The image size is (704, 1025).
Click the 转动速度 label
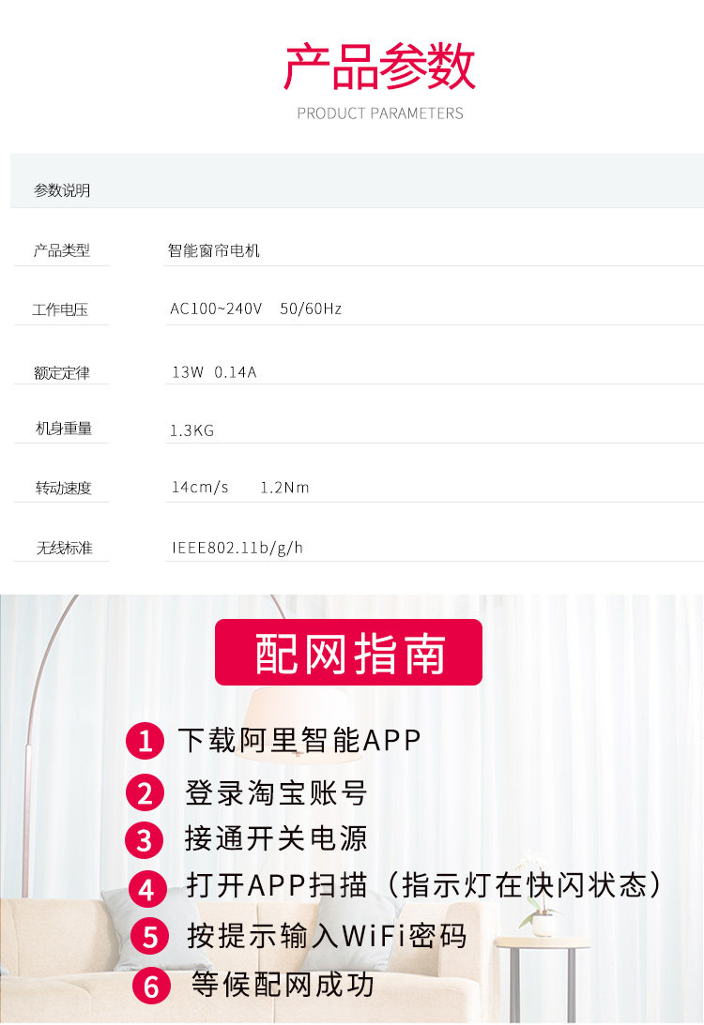tap(64, 488)
